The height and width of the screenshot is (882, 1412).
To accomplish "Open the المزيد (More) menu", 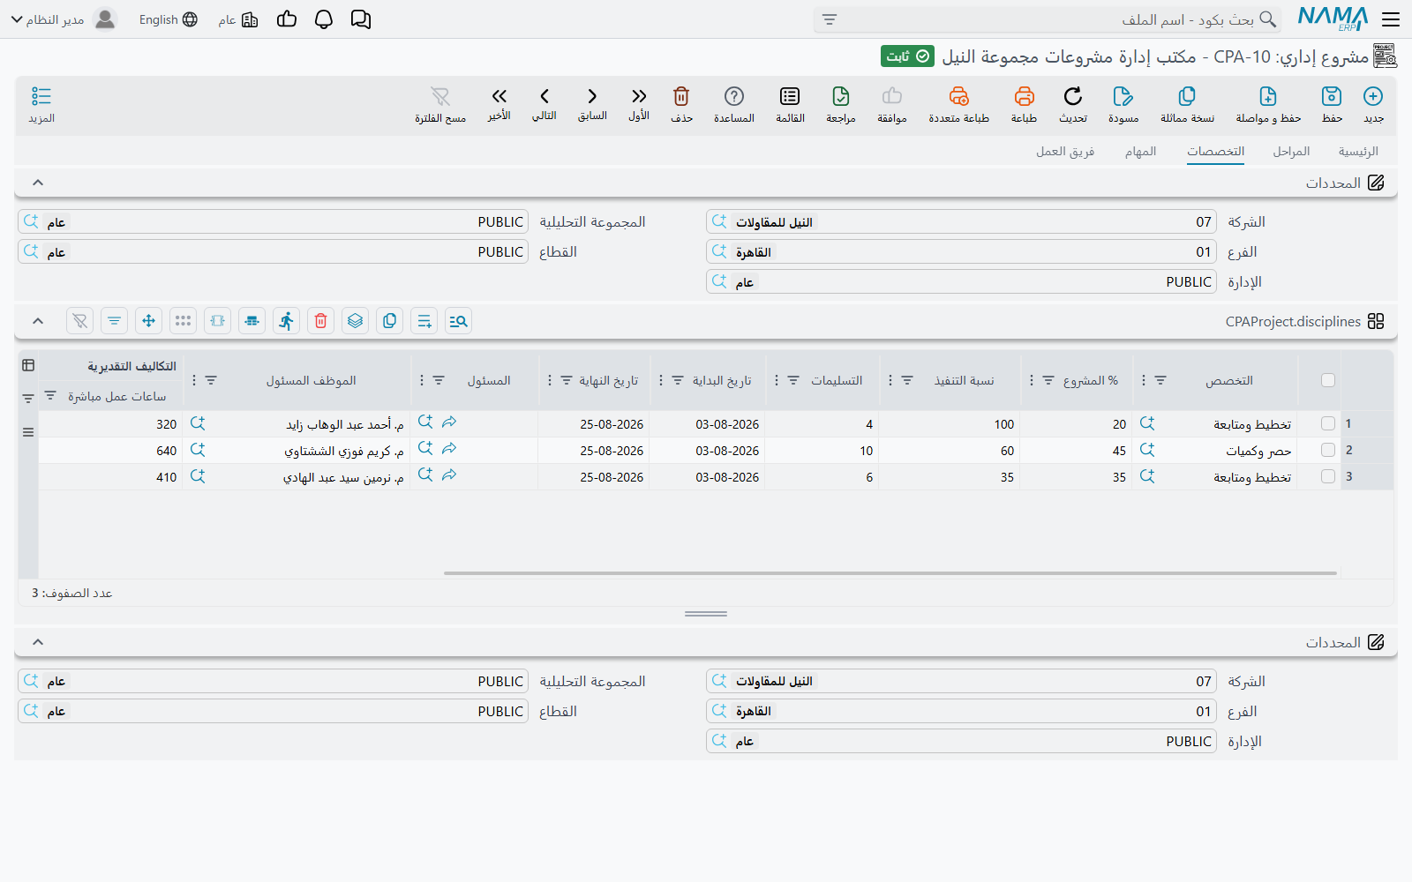I will click(41, 104).
